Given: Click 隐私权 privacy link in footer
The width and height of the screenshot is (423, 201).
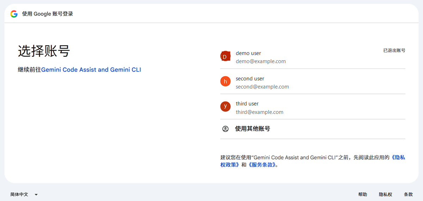Looking at the screenshot, I should point(385,195).
